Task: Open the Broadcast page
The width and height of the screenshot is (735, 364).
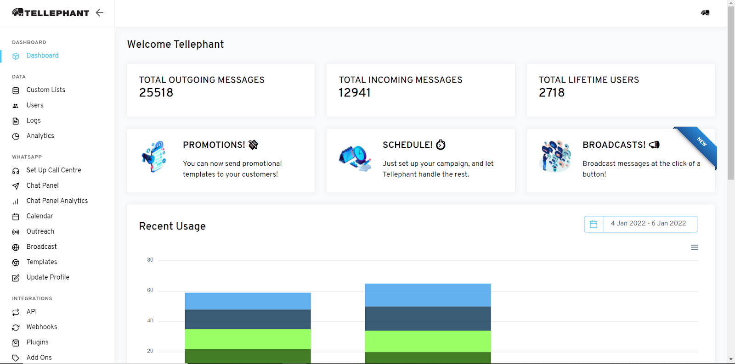Action: click(42, 246)
